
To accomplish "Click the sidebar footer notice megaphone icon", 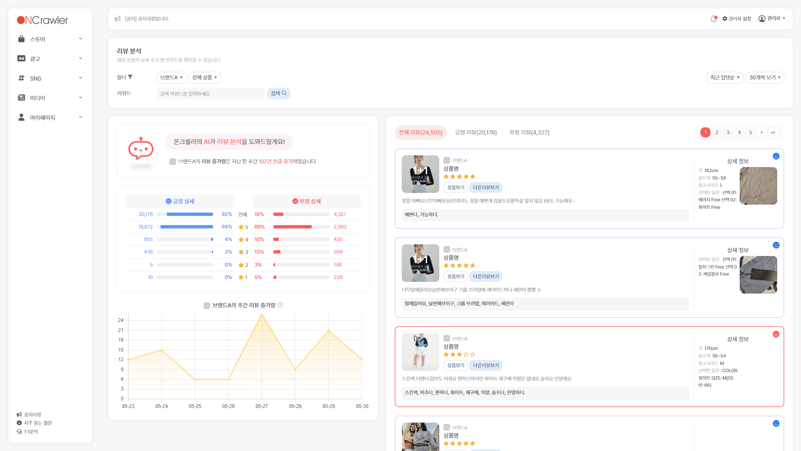I will point(19,415).
